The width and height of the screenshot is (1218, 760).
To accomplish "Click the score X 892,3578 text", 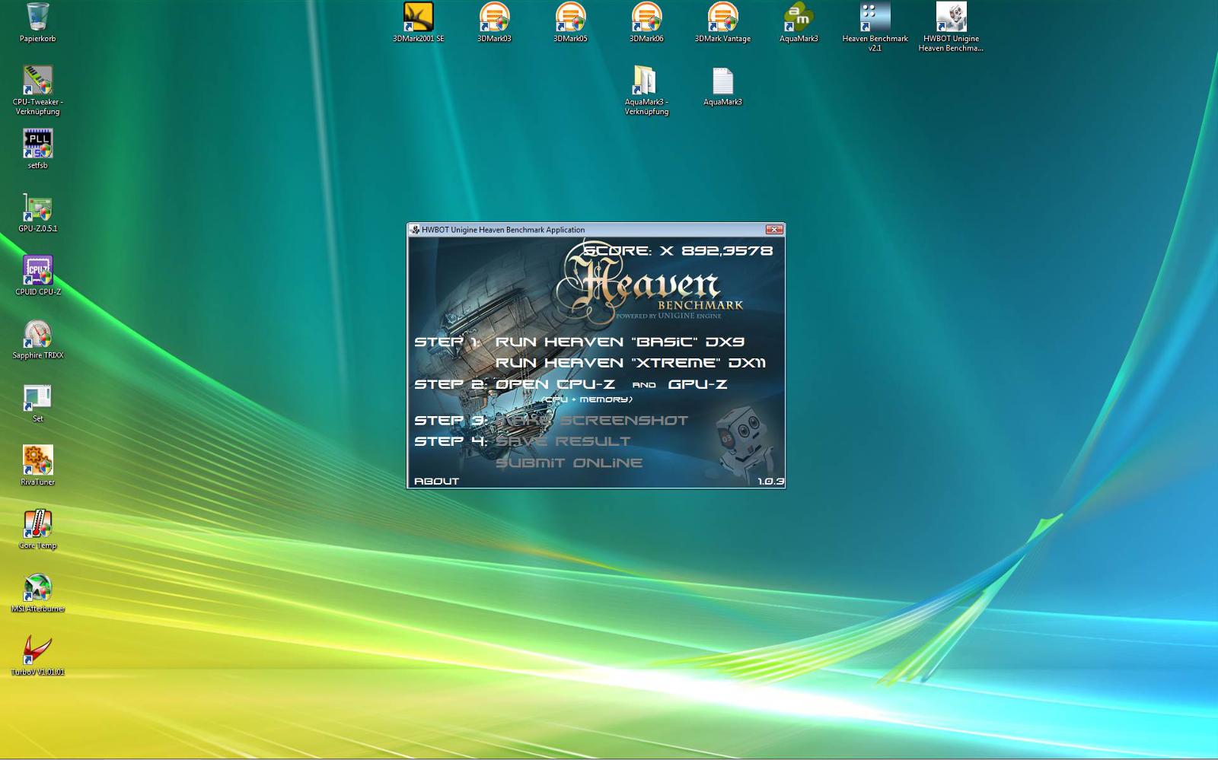I will 678,250.
